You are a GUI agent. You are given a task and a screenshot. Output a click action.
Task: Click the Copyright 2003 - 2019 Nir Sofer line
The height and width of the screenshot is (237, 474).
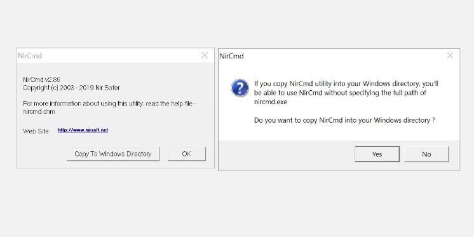coord(71,88)
